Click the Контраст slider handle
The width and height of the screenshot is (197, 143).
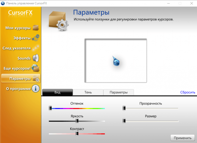[77, 133]
